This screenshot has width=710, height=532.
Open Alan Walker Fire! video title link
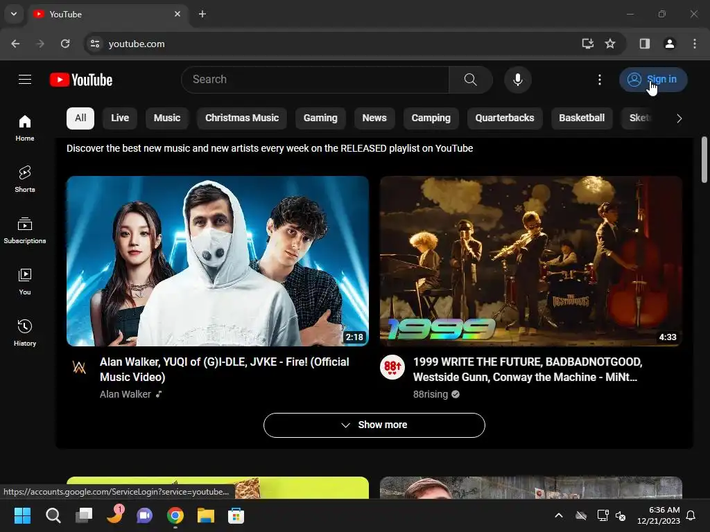point(225,369)
